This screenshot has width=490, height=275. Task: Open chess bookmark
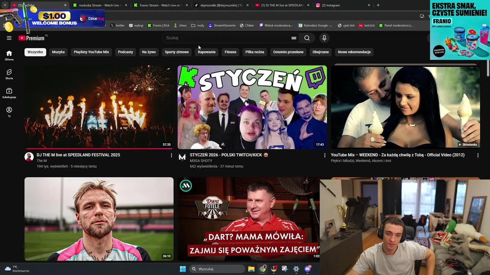pos(180,25)
